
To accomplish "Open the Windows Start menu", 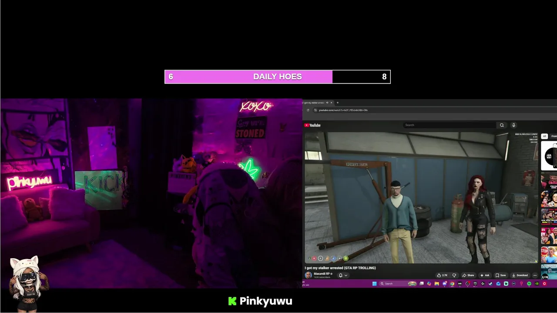I will pos(374,283).
